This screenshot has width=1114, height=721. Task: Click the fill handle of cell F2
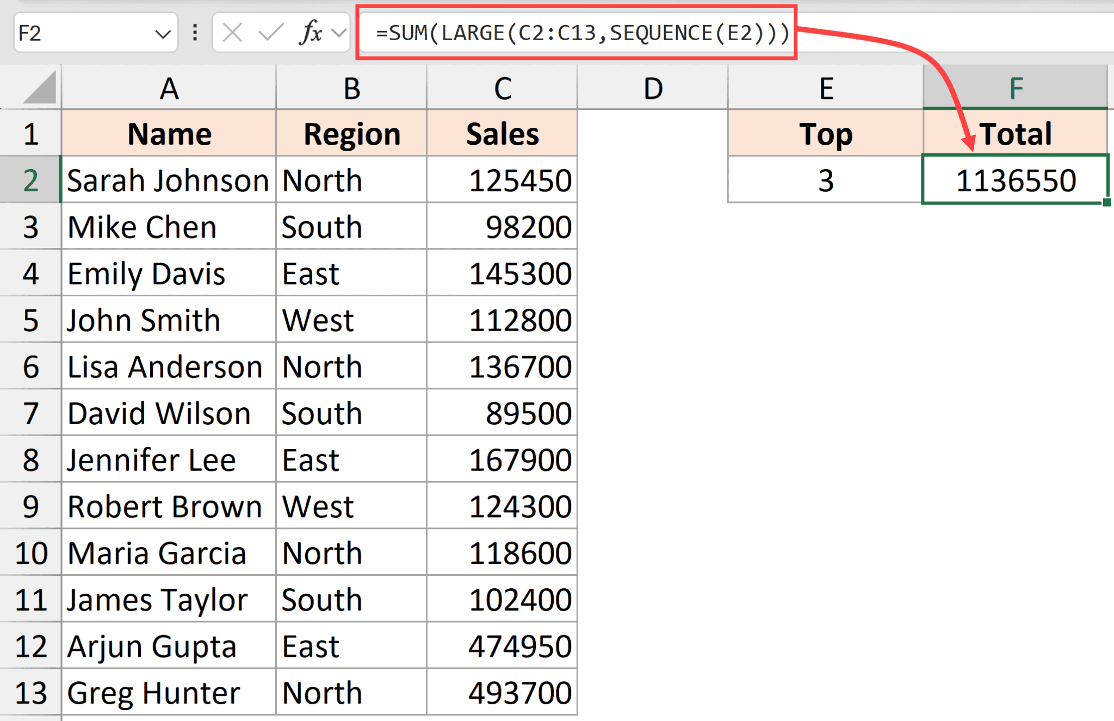[x=1107, y=203]
